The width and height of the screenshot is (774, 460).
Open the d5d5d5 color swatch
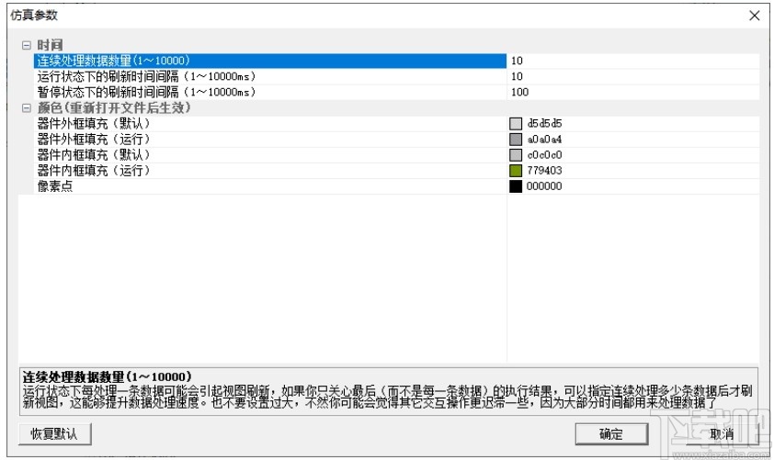click(516, 123)
